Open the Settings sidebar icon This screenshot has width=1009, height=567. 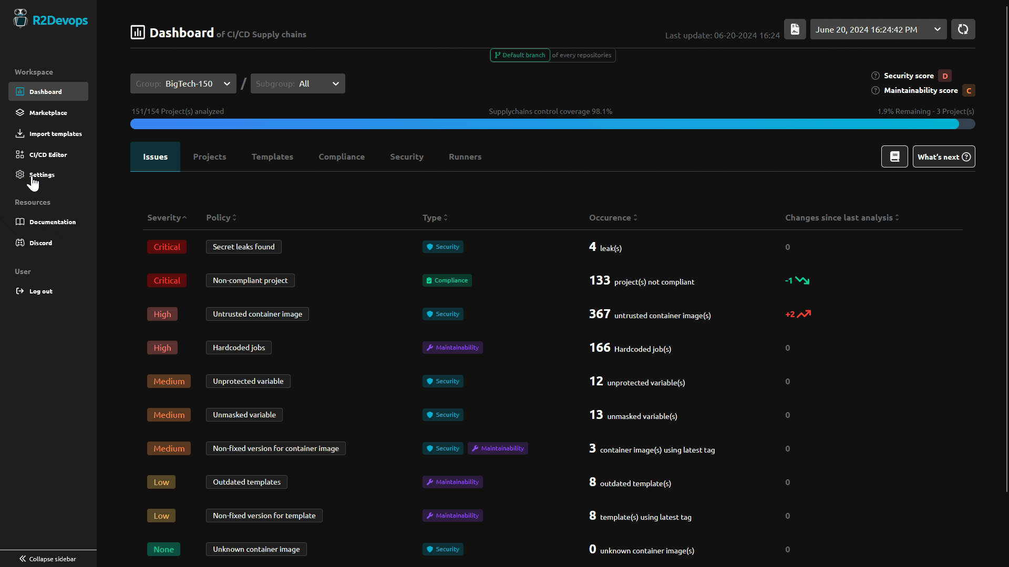(19, 174)
